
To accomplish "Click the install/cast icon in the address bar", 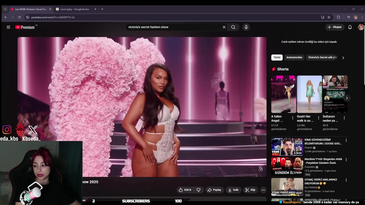I will pos(323,17).
